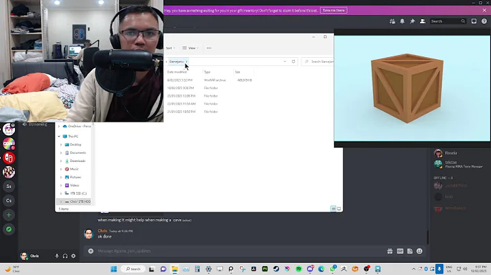Screen dimensions: 491x275
Task: Click Chris username on 'ok done' message
Action: pos(102,231)
